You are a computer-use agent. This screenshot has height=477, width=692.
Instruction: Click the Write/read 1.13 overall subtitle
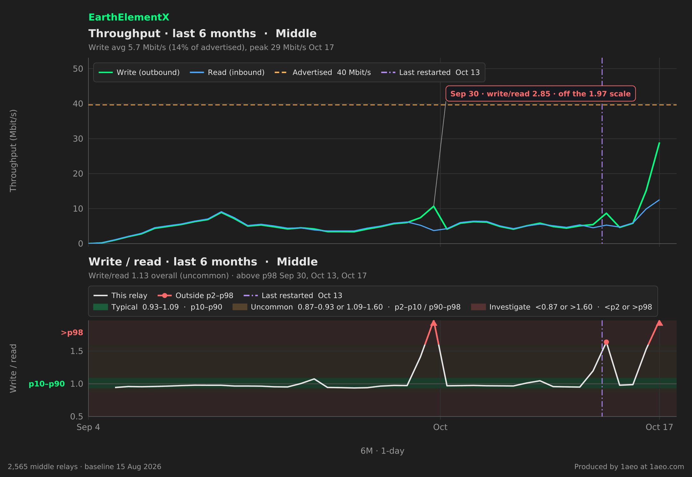[x=227, y=276]
